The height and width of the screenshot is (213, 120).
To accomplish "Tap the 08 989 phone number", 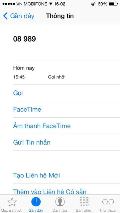I will [25, 39].
